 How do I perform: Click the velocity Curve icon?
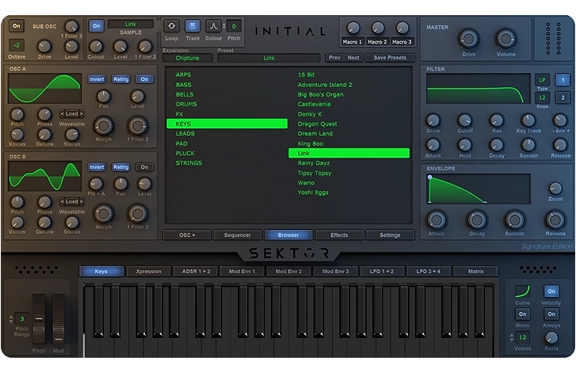pyautogui.click(x=522, y=292)
